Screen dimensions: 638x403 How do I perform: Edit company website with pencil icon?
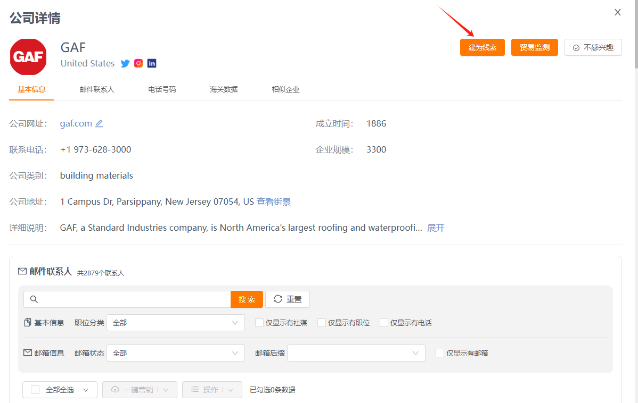coord(99,123)
